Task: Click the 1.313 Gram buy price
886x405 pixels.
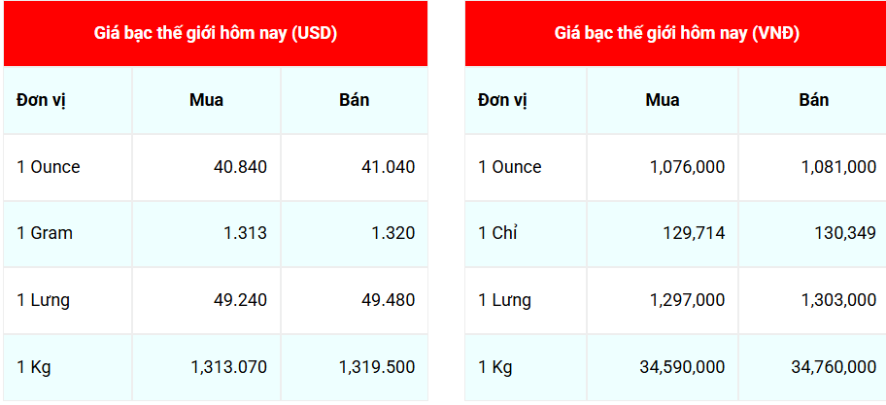Action: click(x=244, y=233)
